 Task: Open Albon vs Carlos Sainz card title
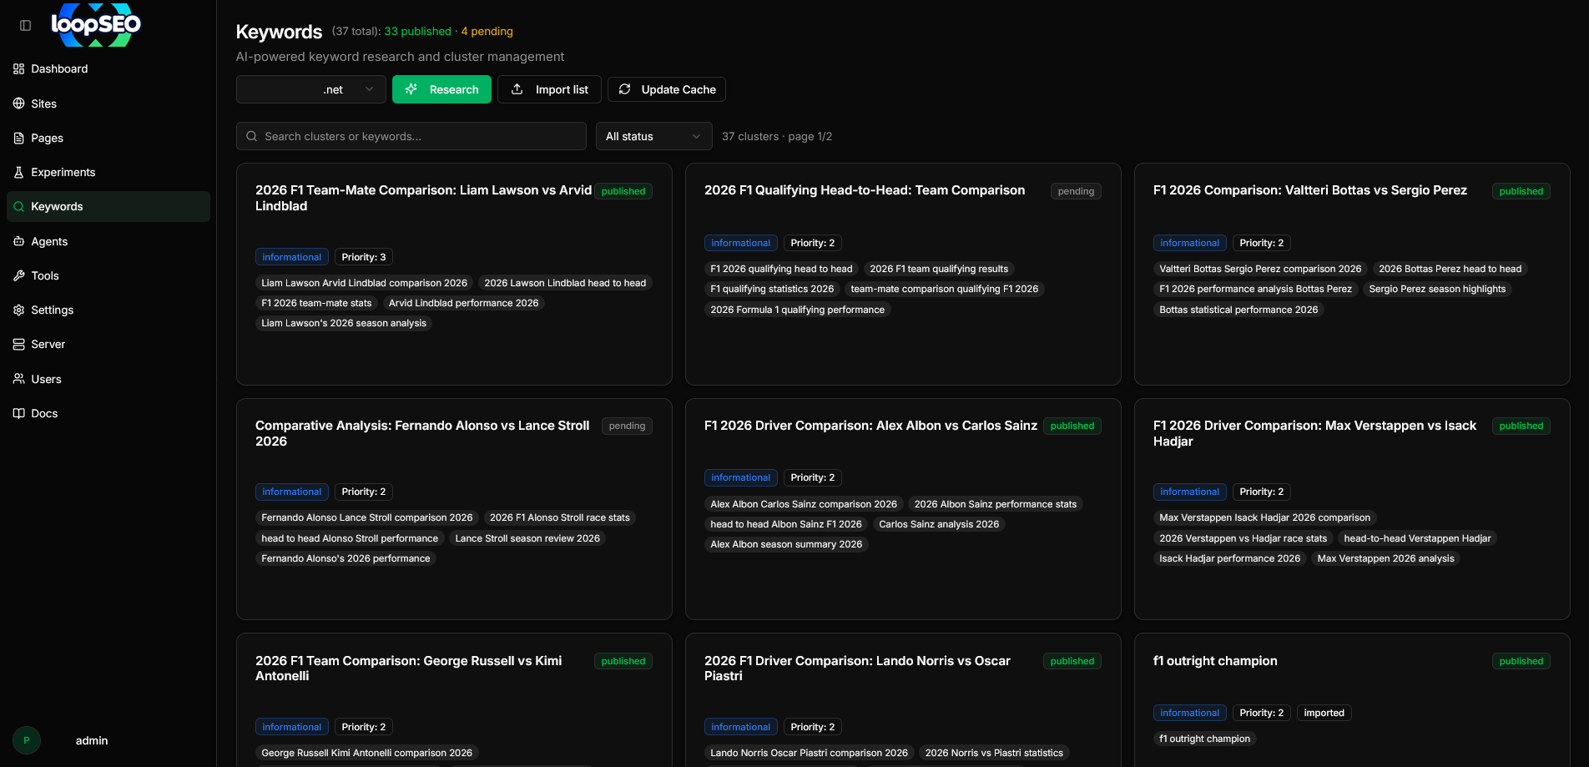(x=870, y=426)
